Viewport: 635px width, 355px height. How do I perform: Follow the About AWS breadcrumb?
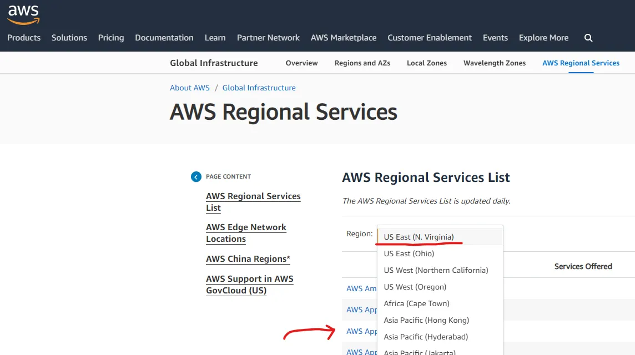pos(189,88)
